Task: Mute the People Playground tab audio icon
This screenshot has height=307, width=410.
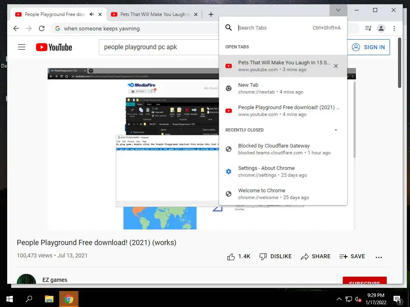Action: click(x=91, y=14)
